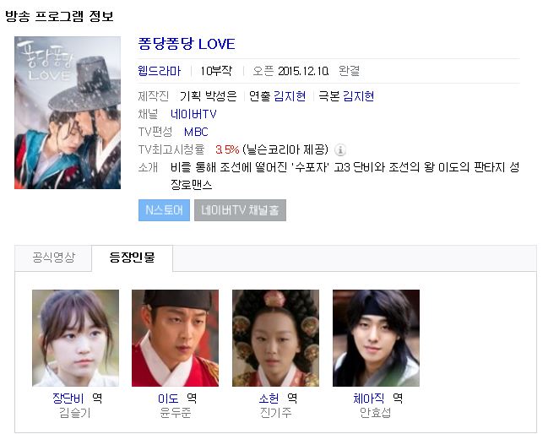Click the 네이버TV 채널홈 button
Screen dimensions: 559x434
[x=240, y=210]
